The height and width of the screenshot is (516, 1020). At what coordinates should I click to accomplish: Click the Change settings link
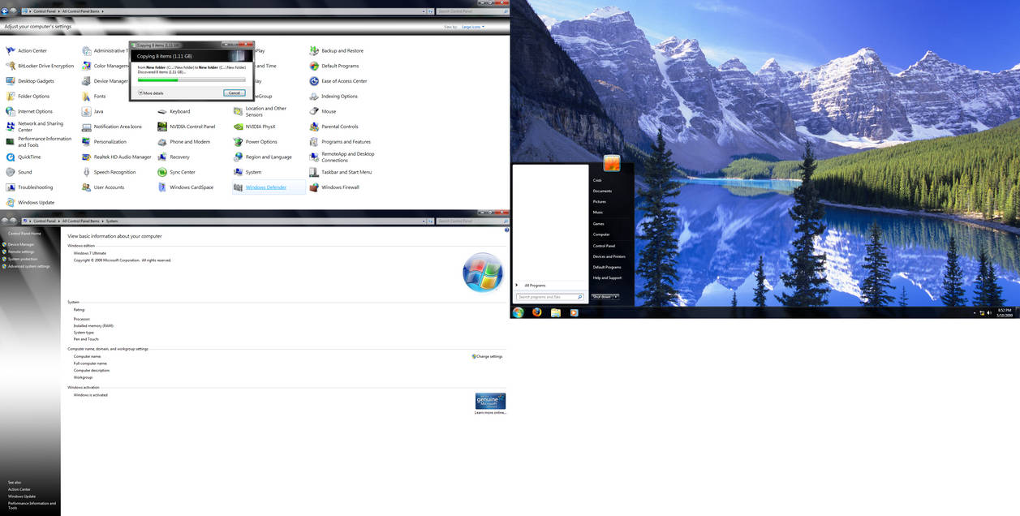tap(488, 356)
